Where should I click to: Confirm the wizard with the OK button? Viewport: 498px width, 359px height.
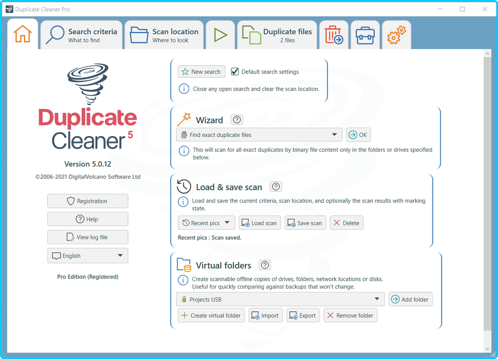[358, 135]
